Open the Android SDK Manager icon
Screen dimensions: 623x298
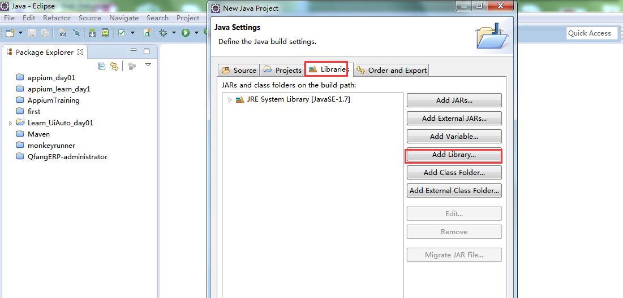click(x=92, y=33)
